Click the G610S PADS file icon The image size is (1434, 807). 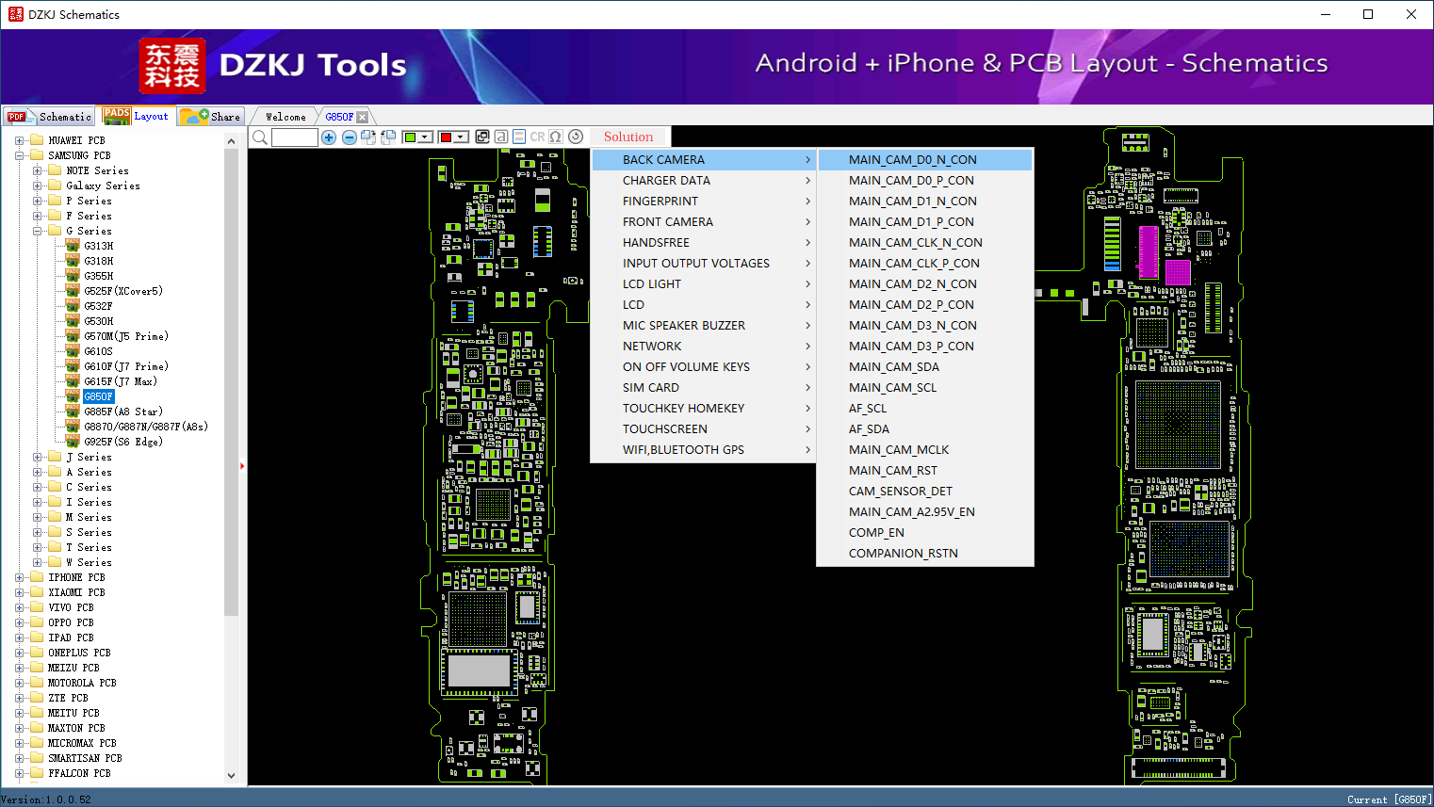tap(73, 351)
